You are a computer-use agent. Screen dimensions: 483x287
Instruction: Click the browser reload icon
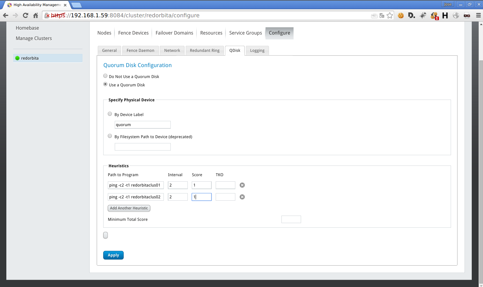pos(25,16)
